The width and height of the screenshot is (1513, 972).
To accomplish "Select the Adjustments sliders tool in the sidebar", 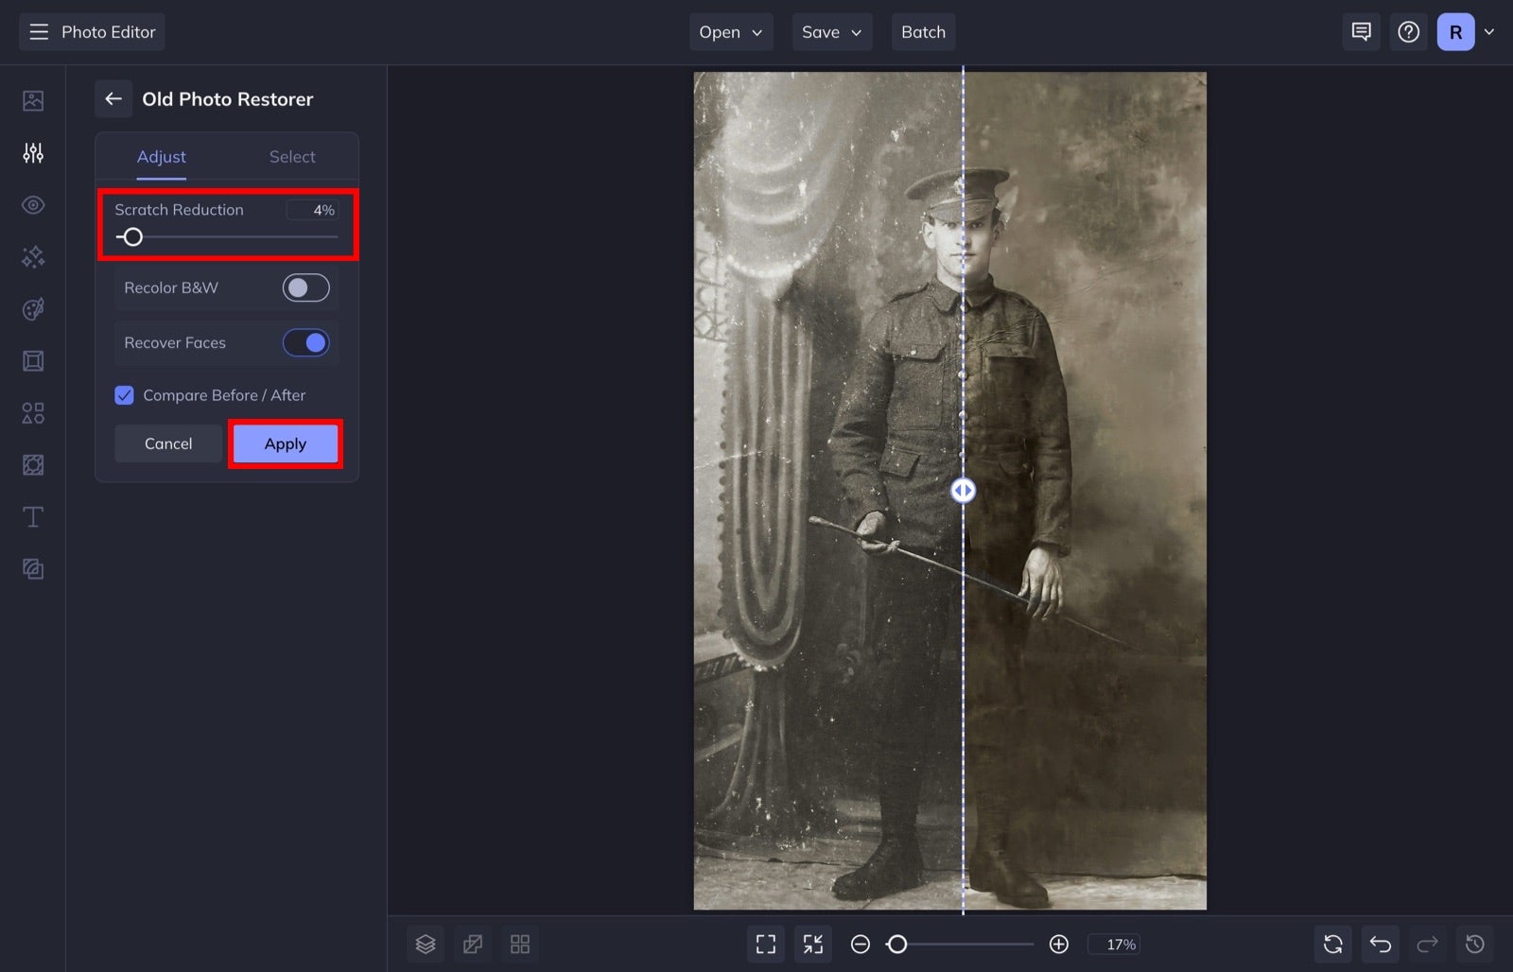I will 32,152.
